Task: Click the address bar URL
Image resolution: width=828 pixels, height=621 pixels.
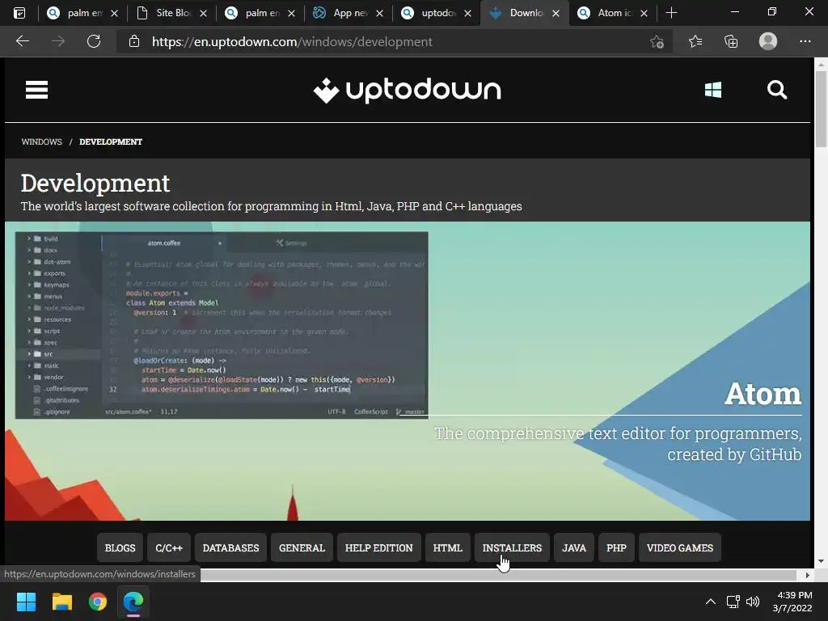Action: (292, 42)
